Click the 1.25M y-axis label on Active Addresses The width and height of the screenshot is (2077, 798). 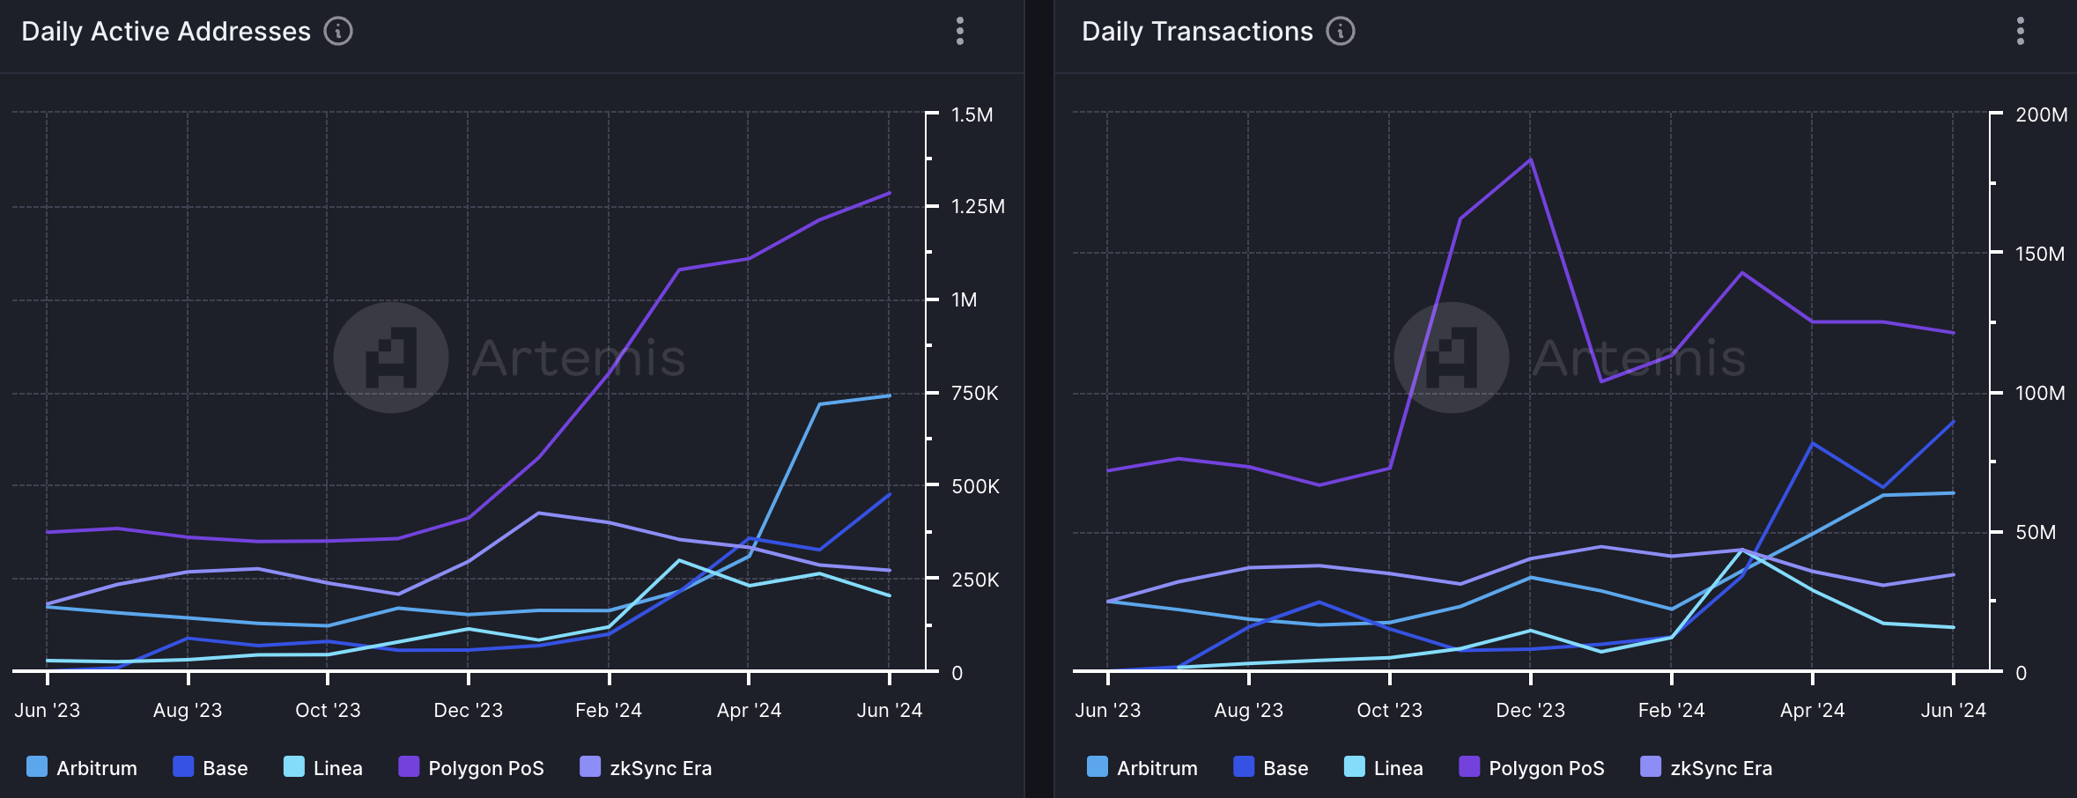tap(978, 206)
